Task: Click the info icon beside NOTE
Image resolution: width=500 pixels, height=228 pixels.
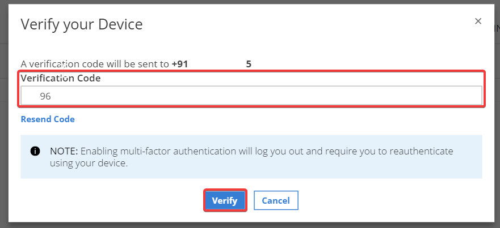Action: point(35,151)
